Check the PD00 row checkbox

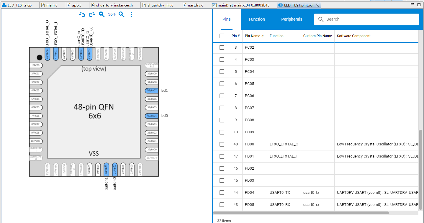click(222, 144)
